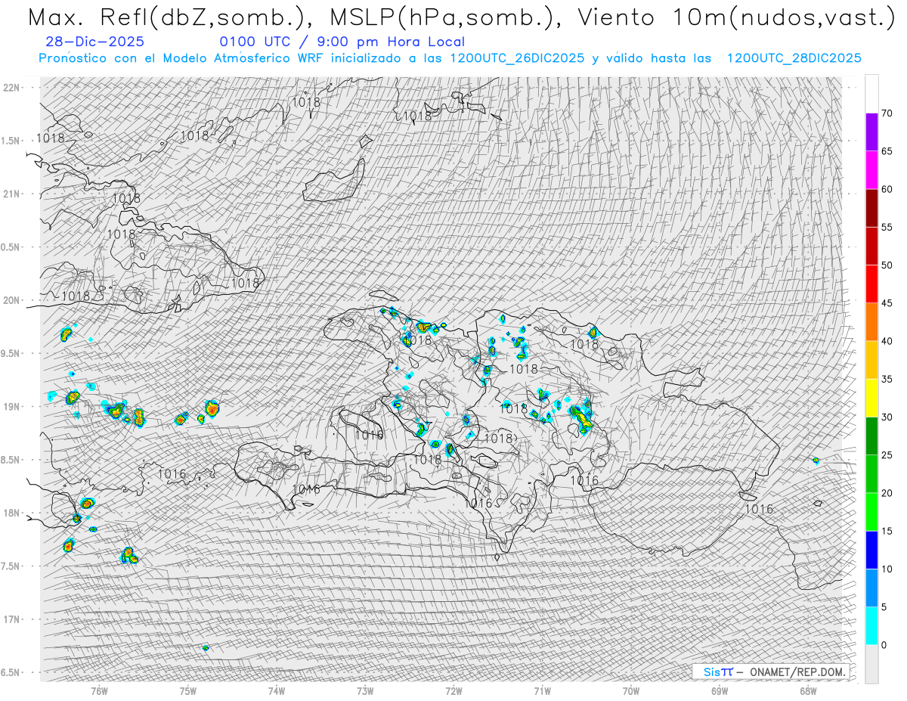
Task: Click the colorbar tick value '50'
Action: 887,265
